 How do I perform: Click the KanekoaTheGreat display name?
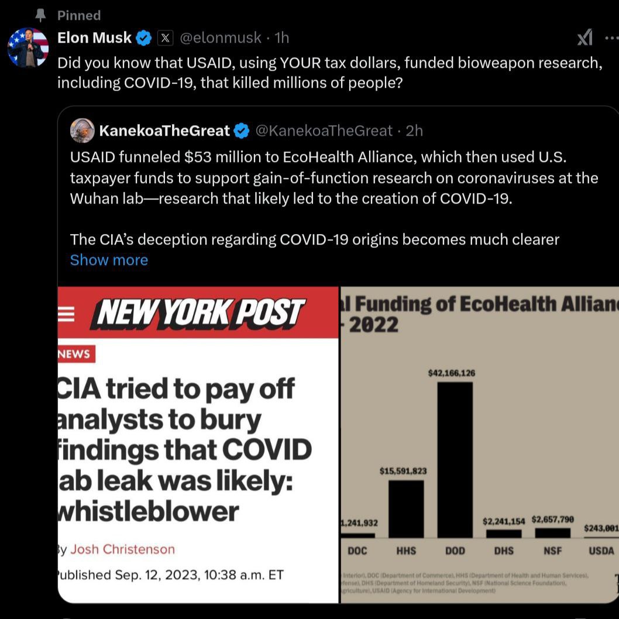pyautogui.click(x=164, y=131)
